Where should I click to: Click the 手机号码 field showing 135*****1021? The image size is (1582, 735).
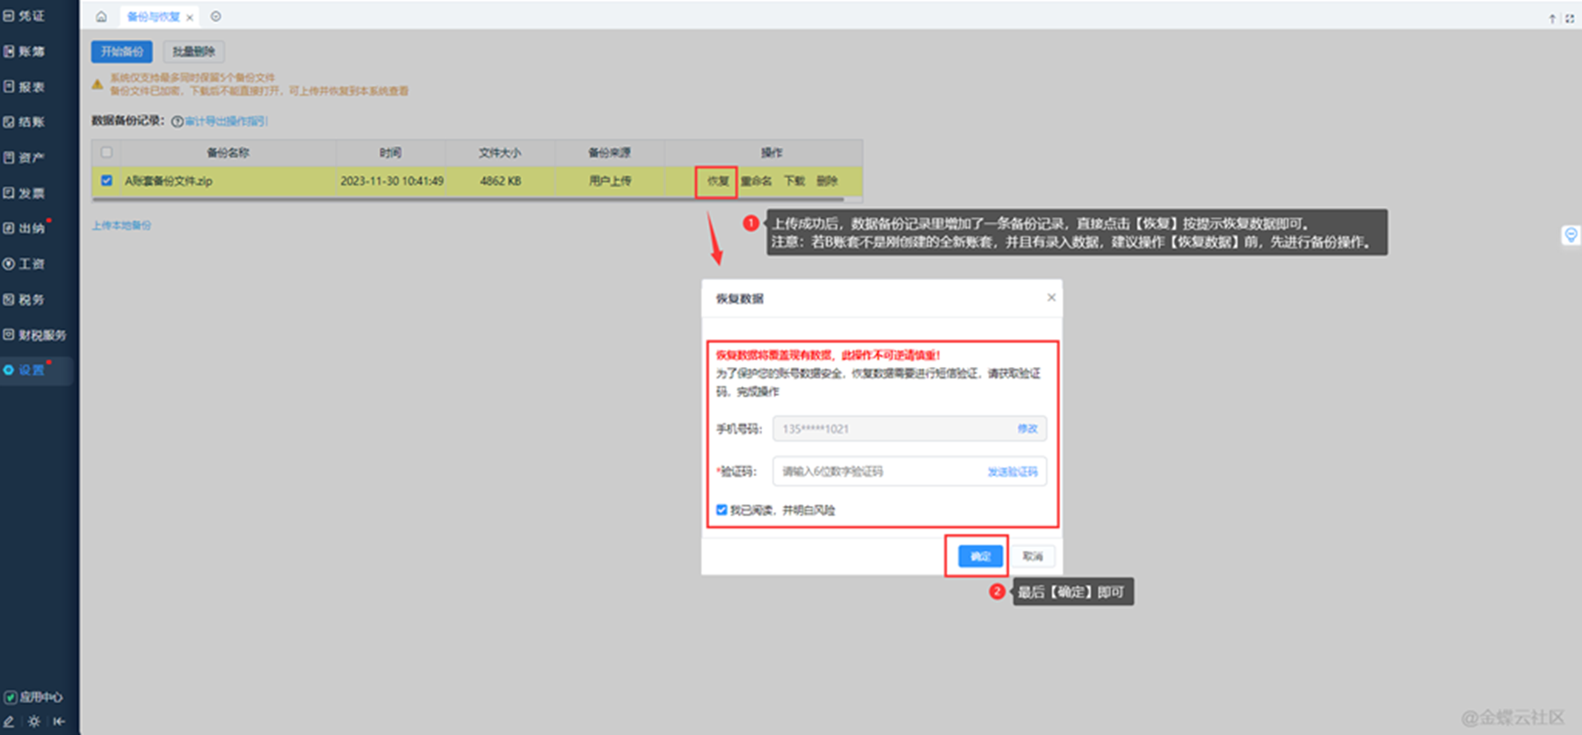(910, 429)
